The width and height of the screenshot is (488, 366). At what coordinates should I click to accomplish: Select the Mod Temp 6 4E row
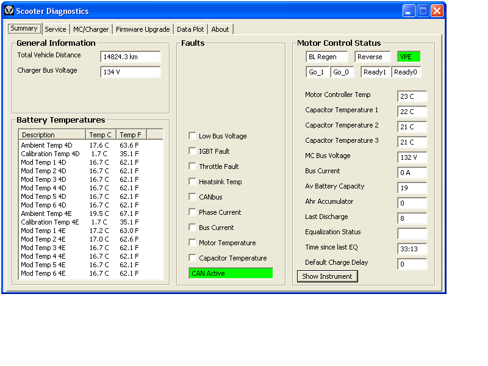(91, 273)
